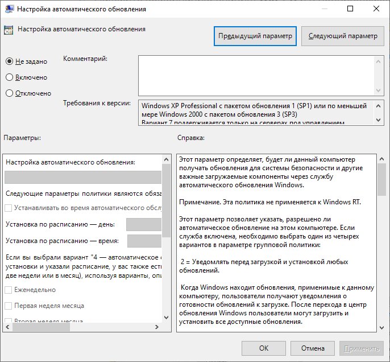Click the policy icon in the title bar

[x=9, y=9]
